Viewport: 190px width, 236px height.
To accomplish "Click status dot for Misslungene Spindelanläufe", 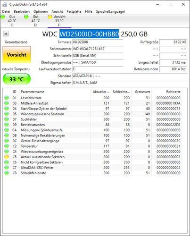I will pos(7,130).
